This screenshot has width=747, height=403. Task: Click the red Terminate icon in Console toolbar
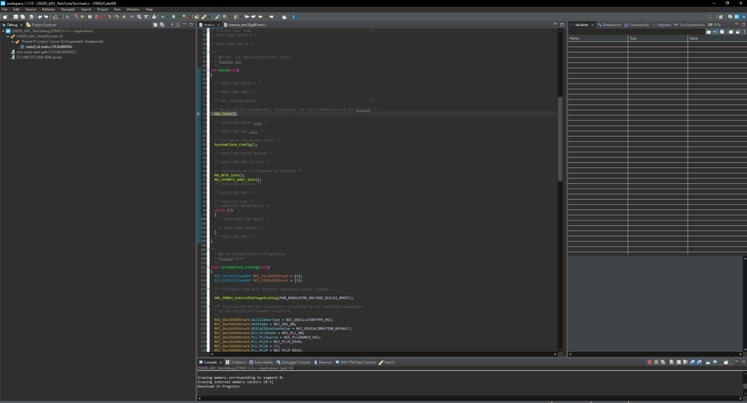coord(650,362)
